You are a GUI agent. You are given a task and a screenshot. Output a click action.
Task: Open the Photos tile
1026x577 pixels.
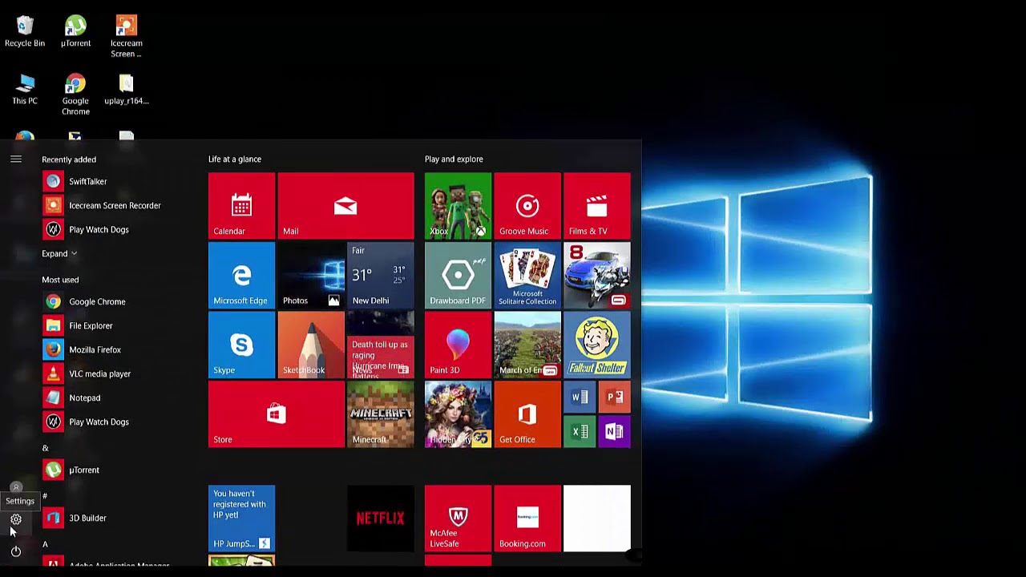(311, 276)
